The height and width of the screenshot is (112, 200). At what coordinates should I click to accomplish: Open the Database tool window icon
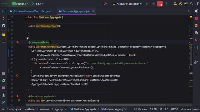tap(196, 26)
